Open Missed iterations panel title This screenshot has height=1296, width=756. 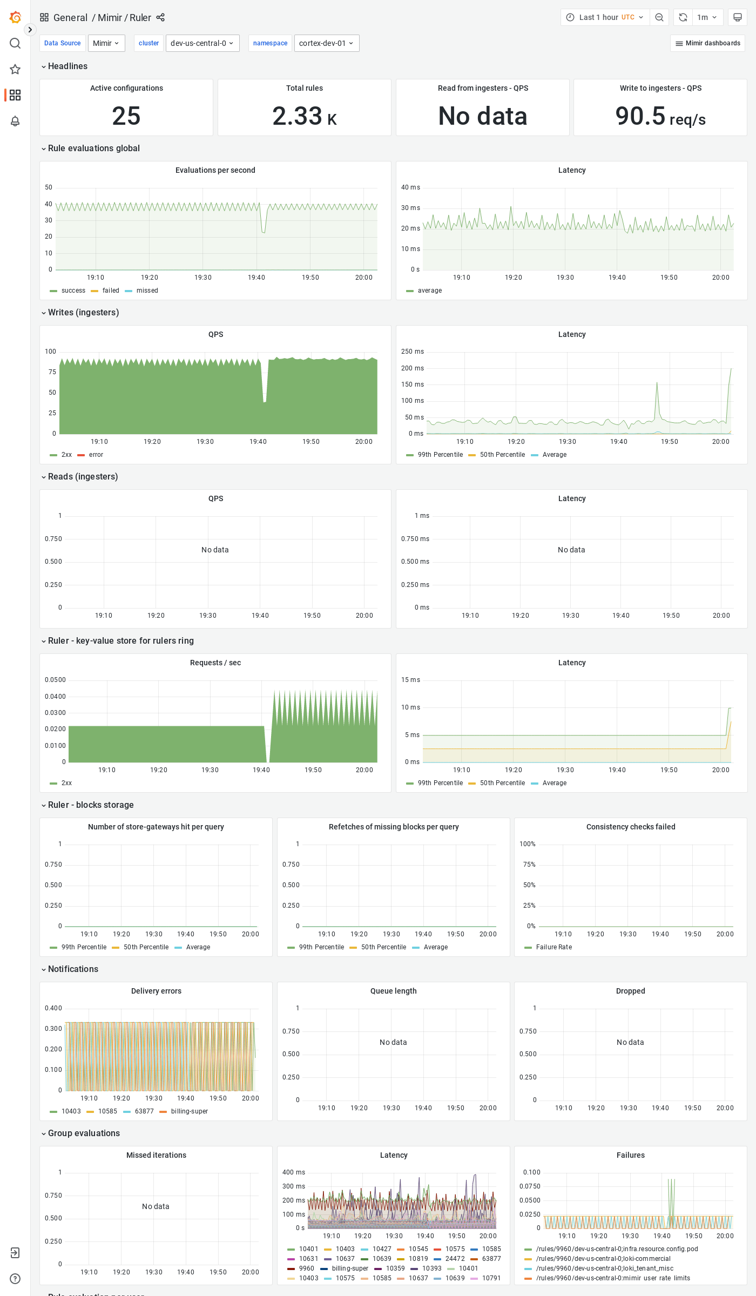pyautogui.click(x=156, y=1155)
